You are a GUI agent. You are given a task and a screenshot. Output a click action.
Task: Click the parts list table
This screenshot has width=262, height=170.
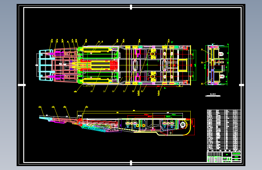point(224,130)
